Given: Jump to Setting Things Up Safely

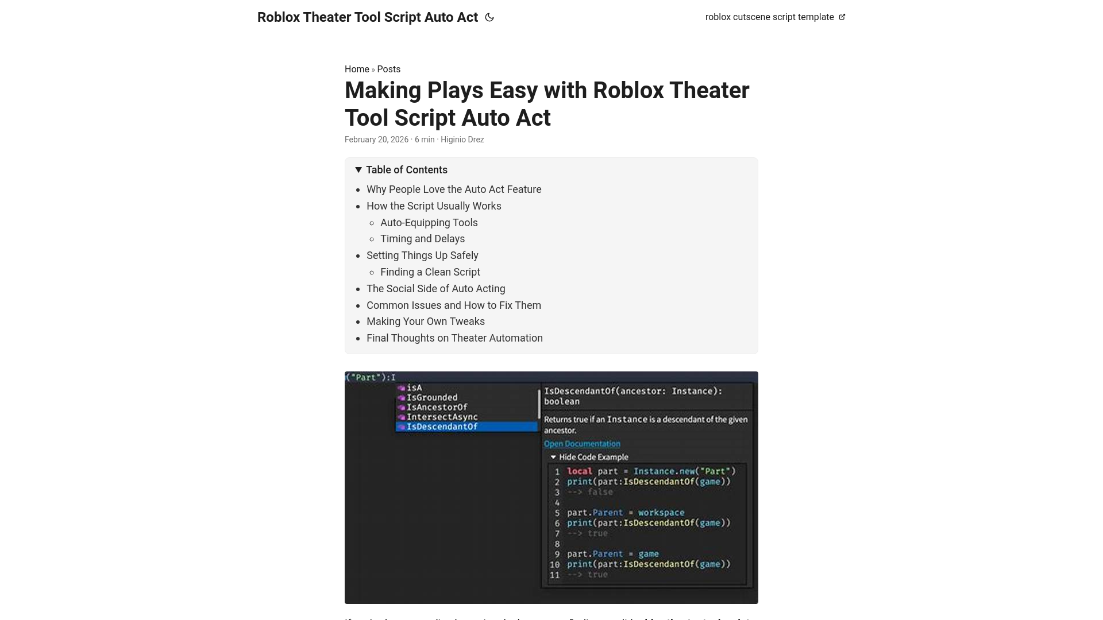Looking at the screenshot, I should pyautogui.click(x=422, y=255).
